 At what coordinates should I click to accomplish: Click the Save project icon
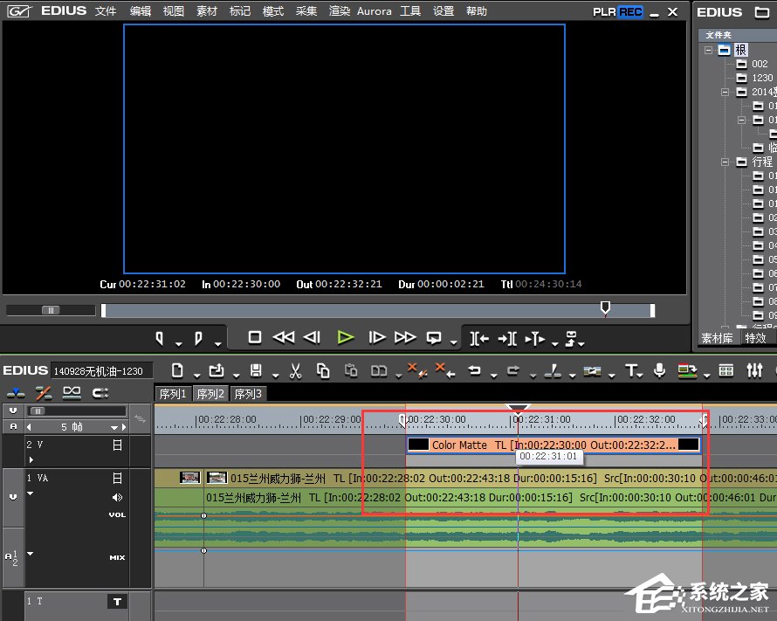(x=256, y=370)
